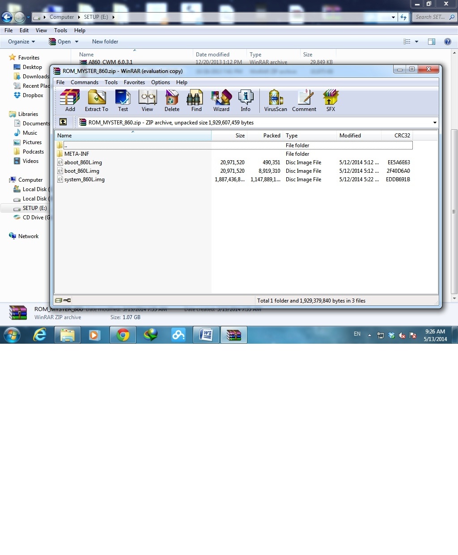Click the change view icon in Explorer
The width and height of the screenshot is (458, 555).
pyautogui.click(x=407, y=42)
